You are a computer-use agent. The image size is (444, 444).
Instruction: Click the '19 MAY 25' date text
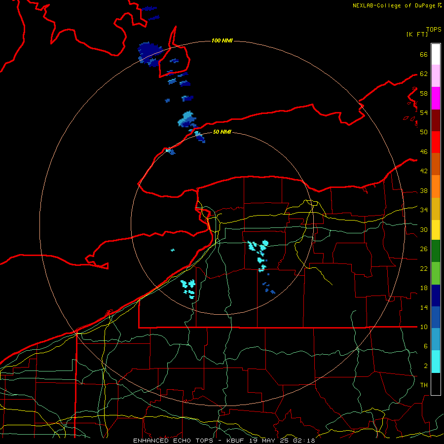(269, 441)
